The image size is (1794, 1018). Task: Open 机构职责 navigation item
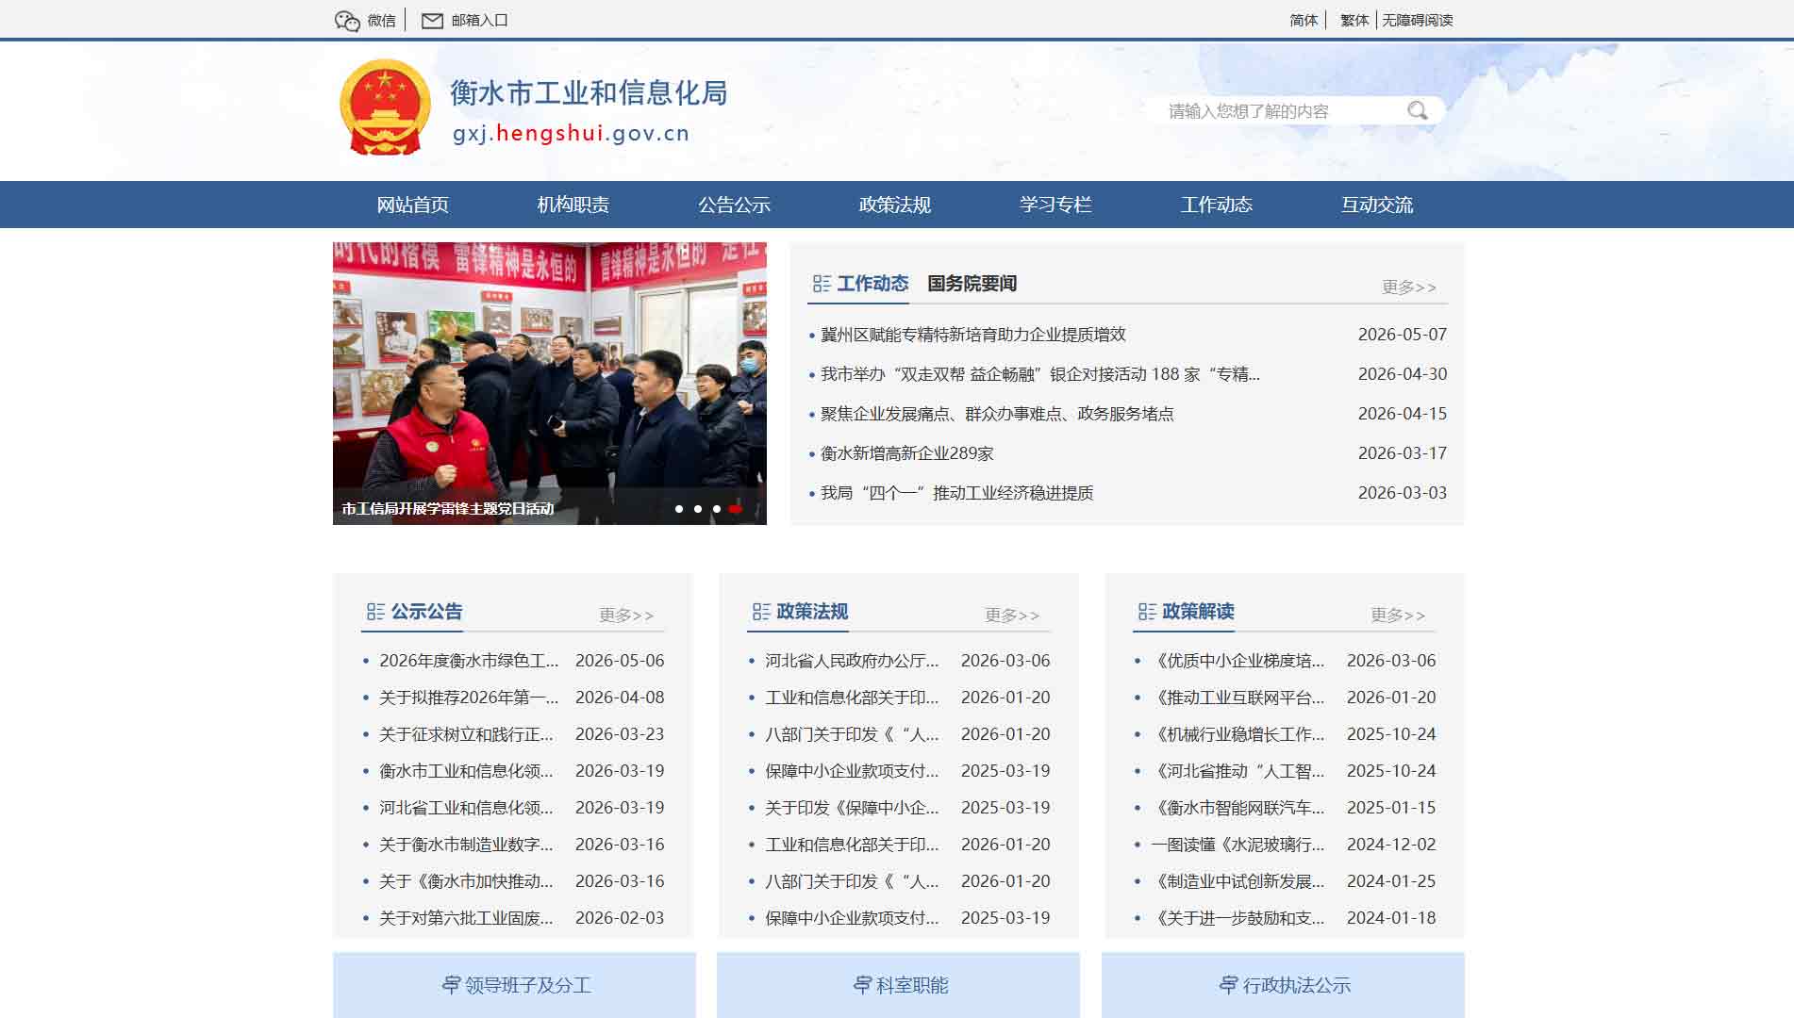[x=573, y=205]
